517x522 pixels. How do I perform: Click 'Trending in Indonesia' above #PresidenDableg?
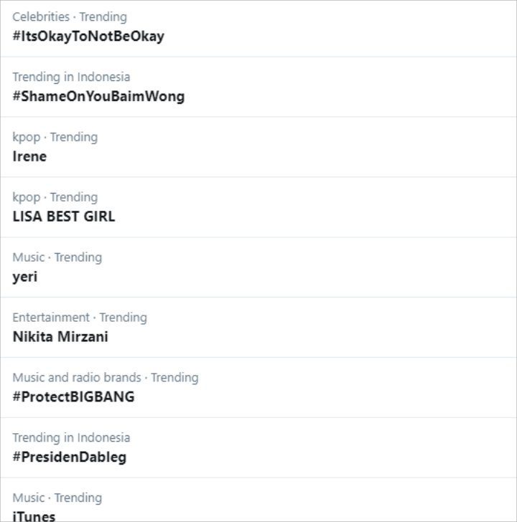point(71,437)
